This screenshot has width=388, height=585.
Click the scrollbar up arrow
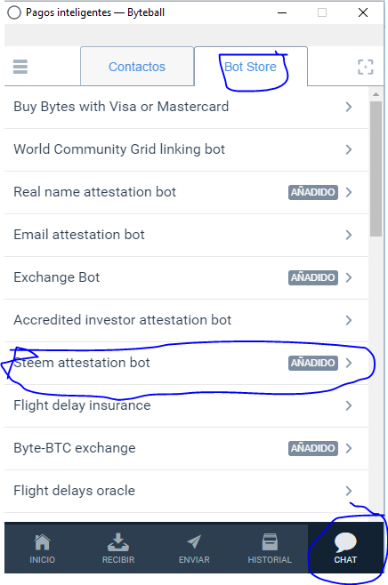click(376, 94)
